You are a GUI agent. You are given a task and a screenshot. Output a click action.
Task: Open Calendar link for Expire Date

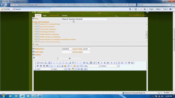(75, 52)
